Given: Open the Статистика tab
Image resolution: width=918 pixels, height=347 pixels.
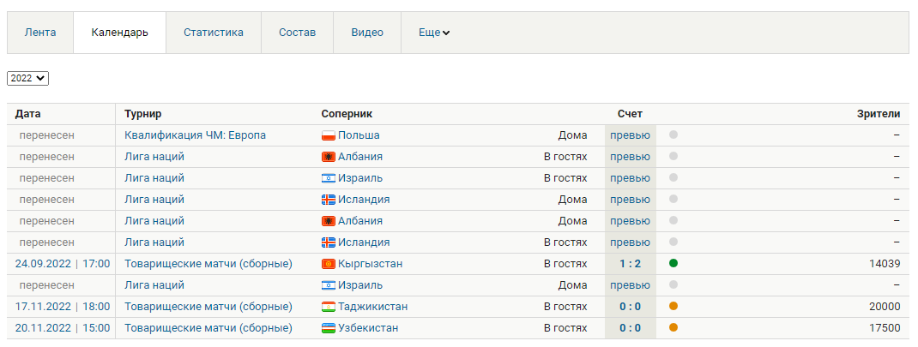Looking at the screenshot, I should click(x=214, y=33).
